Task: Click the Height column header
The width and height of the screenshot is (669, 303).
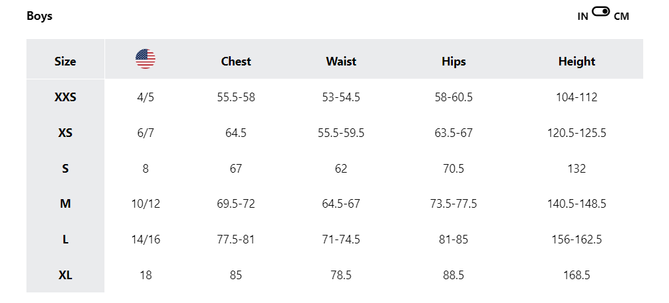Action: coord(576,62)
